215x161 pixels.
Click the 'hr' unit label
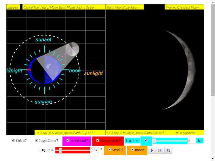[200, 141]
